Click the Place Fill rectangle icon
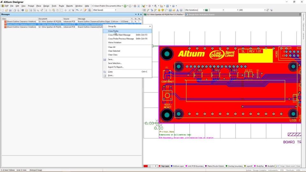The image size is (306, 172). point(170,10)
